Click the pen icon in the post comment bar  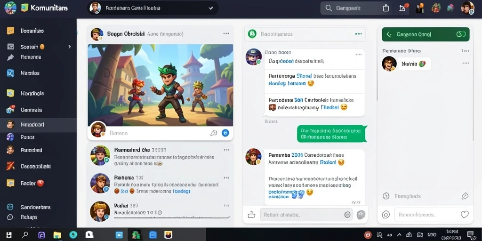point(214,133)
